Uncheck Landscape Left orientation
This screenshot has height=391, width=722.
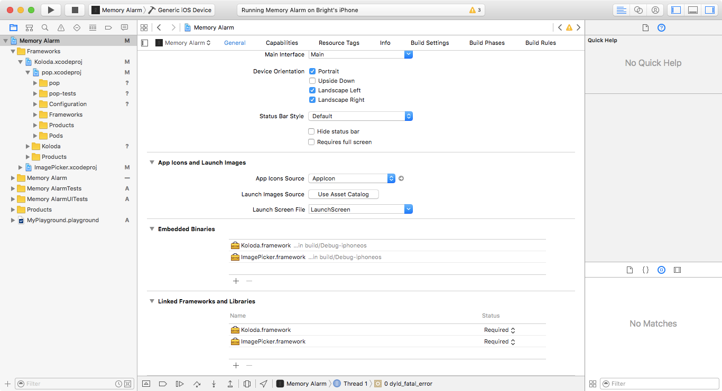tap(312, 90)
